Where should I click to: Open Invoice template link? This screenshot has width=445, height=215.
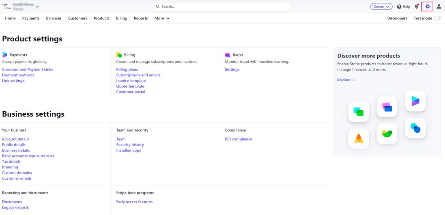point(131,81)
